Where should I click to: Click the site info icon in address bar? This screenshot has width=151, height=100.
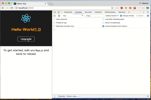click(x=16, y=8)
